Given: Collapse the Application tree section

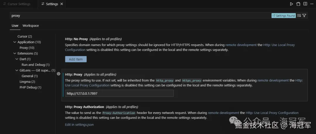Looking at the screenshot, I should (15, 42).
